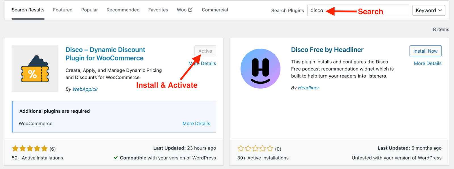Click '30+ Active Installations' text

point(263,158)
